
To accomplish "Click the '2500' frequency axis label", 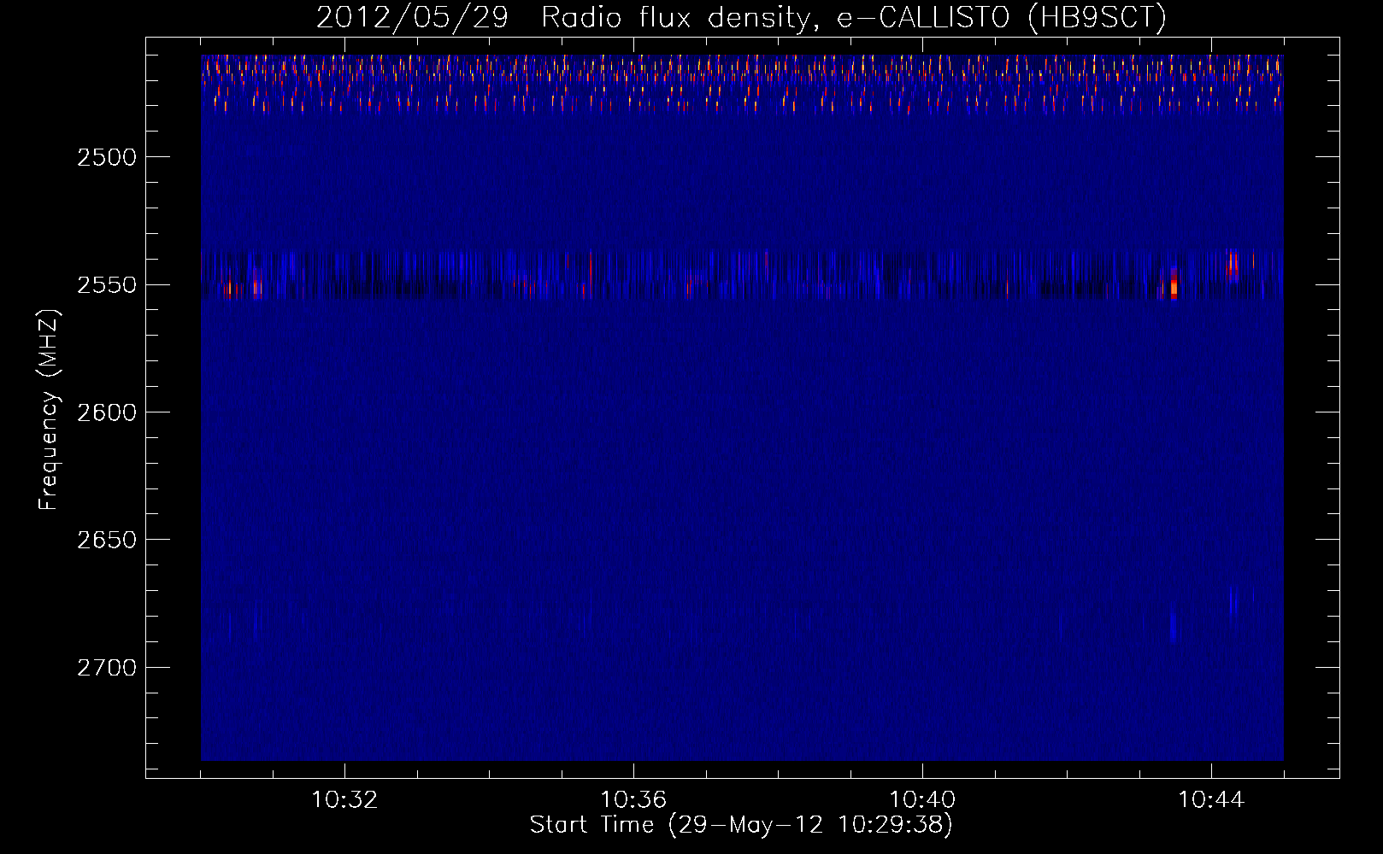I will (x=107, y=157).
